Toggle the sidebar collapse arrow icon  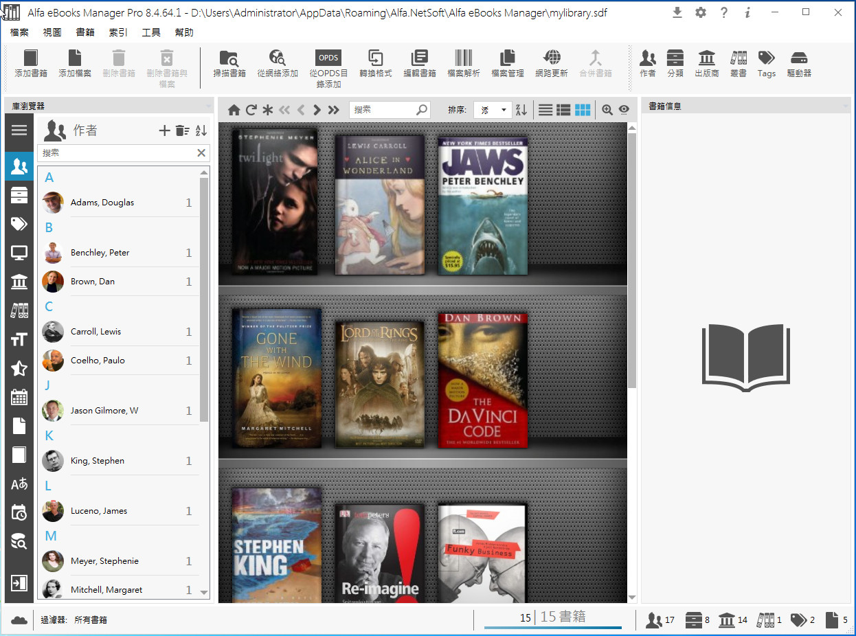pos(19,583)
